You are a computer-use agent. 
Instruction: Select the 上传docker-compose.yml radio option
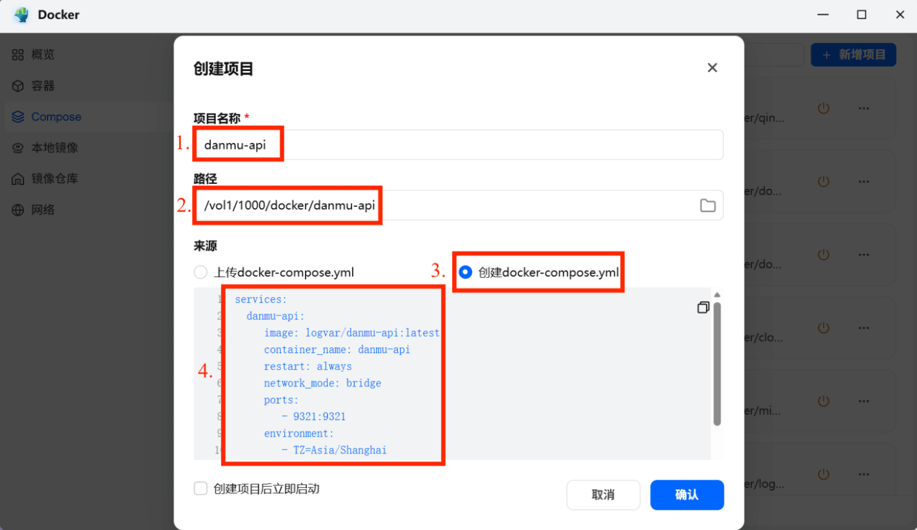(x=200, y=272)
